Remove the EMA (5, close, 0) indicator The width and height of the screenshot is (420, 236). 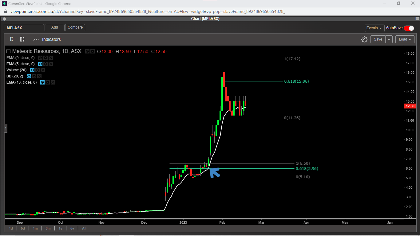pyautogui.click(x=51, y=64)
